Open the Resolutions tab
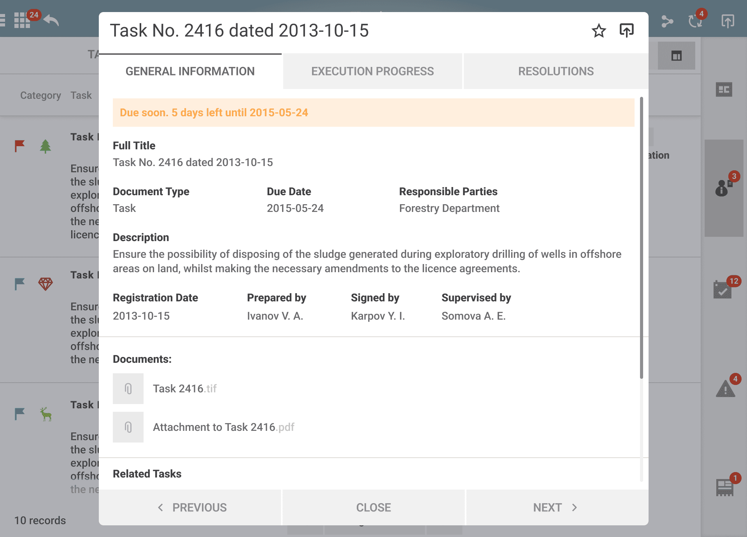Viewport: 747px width, 537px height. (x=556, y=72)
